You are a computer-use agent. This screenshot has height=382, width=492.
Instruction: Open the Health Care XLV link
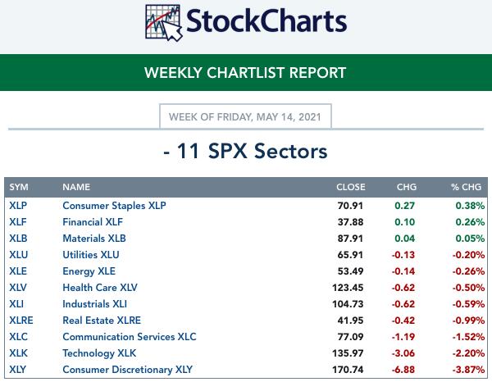tap(100, 287)
